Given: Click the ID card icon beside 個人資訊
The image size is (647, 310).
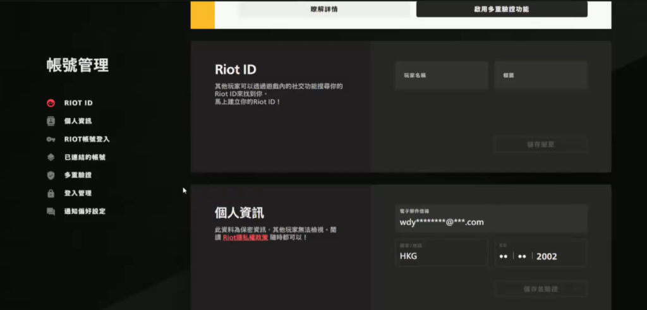Looking at the screenshot, I should coord(51,121).
